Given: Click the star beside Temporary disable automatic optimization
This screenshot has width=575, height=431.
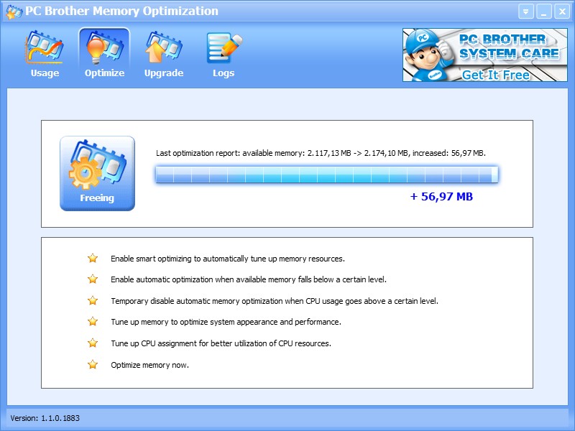Looking at the screenshot, I should 93,301.
